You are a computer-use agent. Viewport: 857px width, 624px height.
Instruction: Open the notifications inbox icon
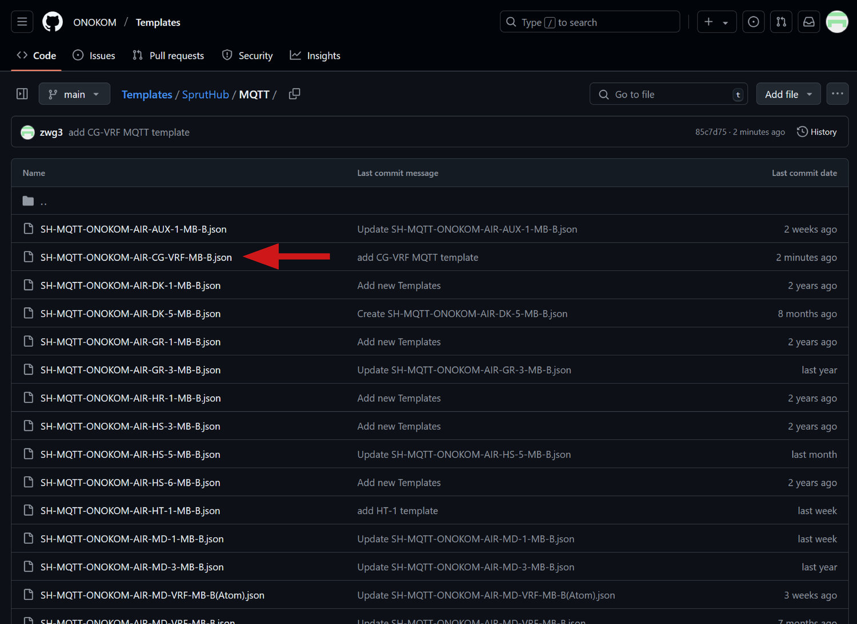(x=809, y=22)
